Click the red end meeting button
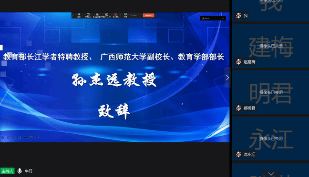Viewport: 309px width, 177px height. (148, 15)
